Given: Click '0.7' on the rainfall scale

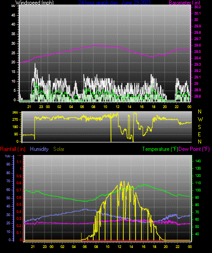Looking at the screenshot, I should coord(19,190).
